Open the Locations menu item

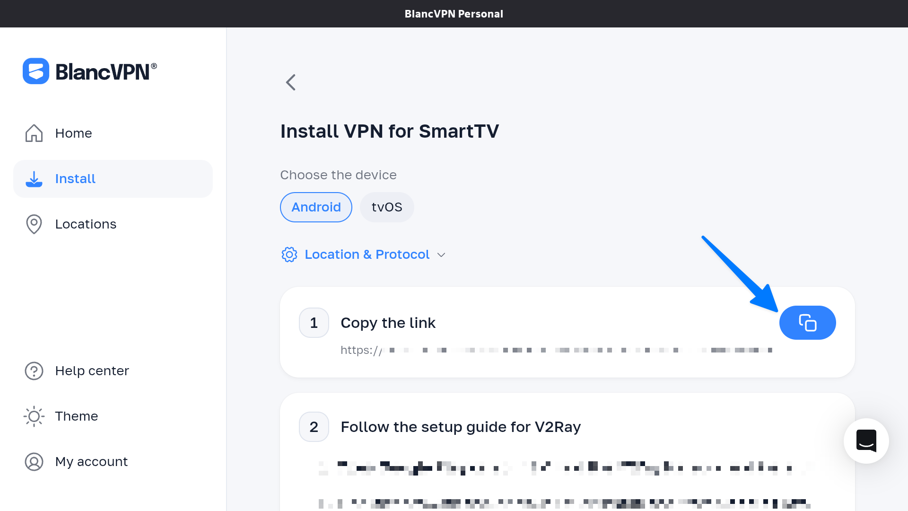pyautogui.click(x=86, y=224)
